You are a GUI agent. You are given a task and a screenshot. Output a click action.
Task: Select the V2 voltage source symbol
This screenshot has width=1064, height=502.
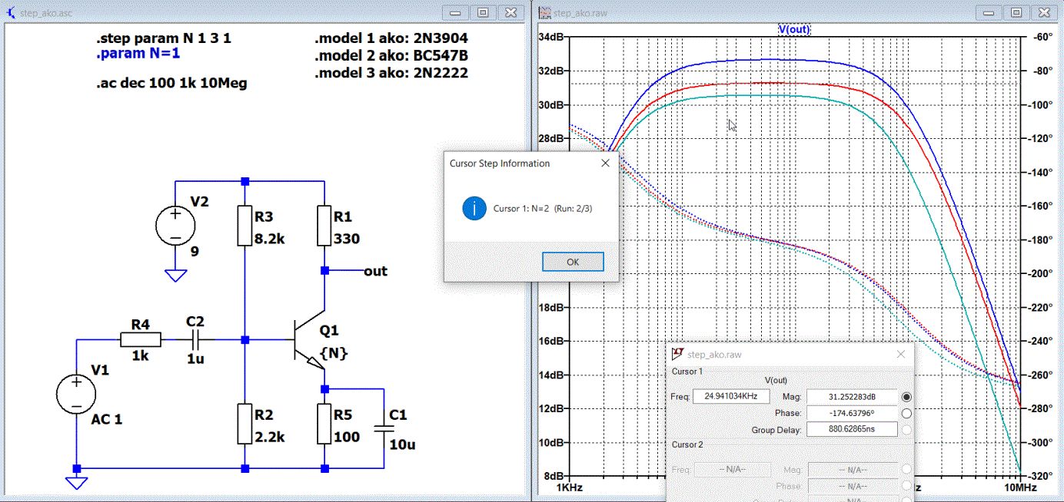click(175, 226)
